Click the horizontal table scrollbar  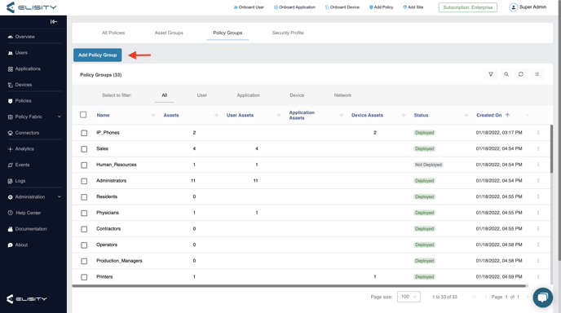(299, 286)
